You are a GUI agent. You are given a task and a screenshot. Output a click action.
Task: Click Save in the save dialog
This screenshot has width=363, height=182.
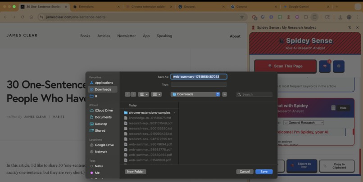click(x=264, y=172)
